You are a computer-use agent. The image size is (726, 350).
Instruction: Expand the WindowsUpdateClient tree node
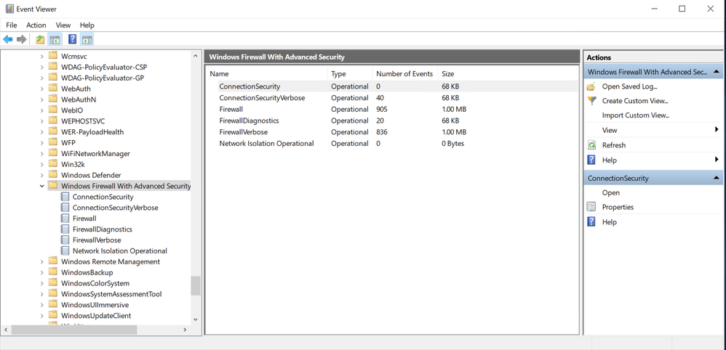42,316
